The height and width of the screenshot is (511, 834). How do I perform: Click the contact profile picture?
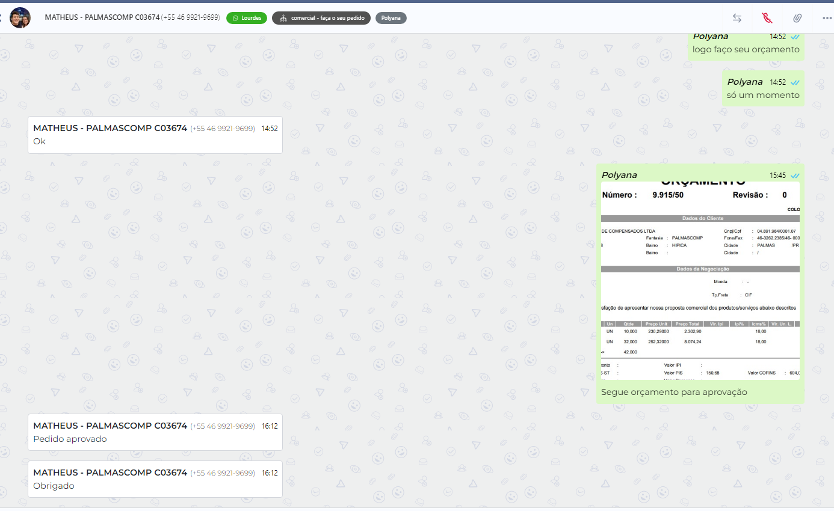tap(20, 18)
